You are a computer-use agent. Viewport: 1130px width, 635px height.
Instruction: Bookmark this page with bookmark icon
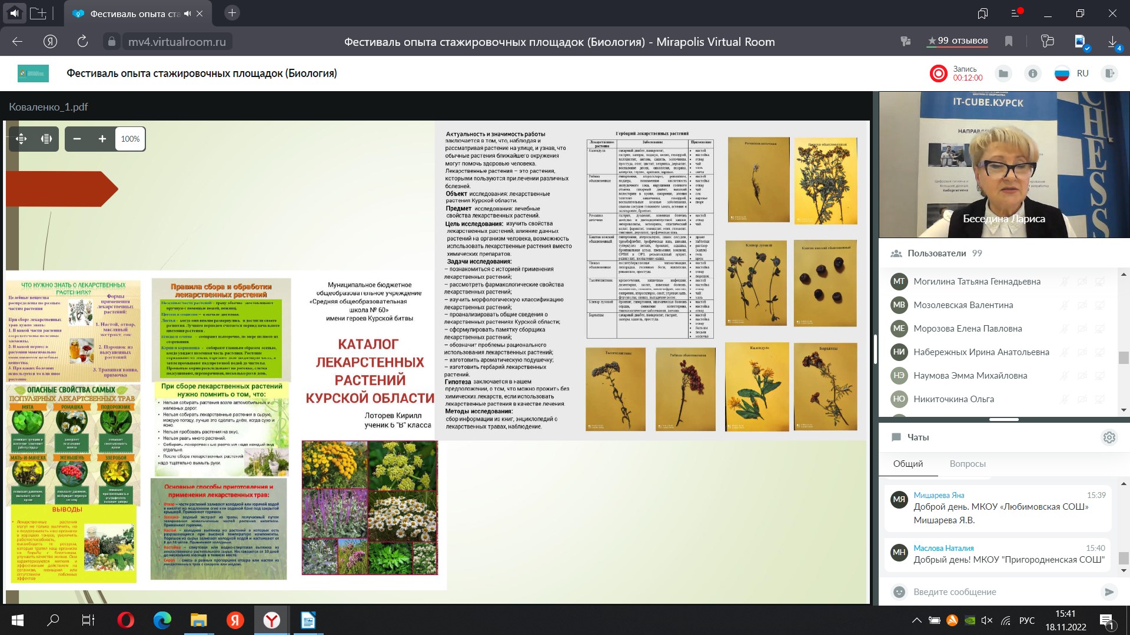(x=1009, y=41)
